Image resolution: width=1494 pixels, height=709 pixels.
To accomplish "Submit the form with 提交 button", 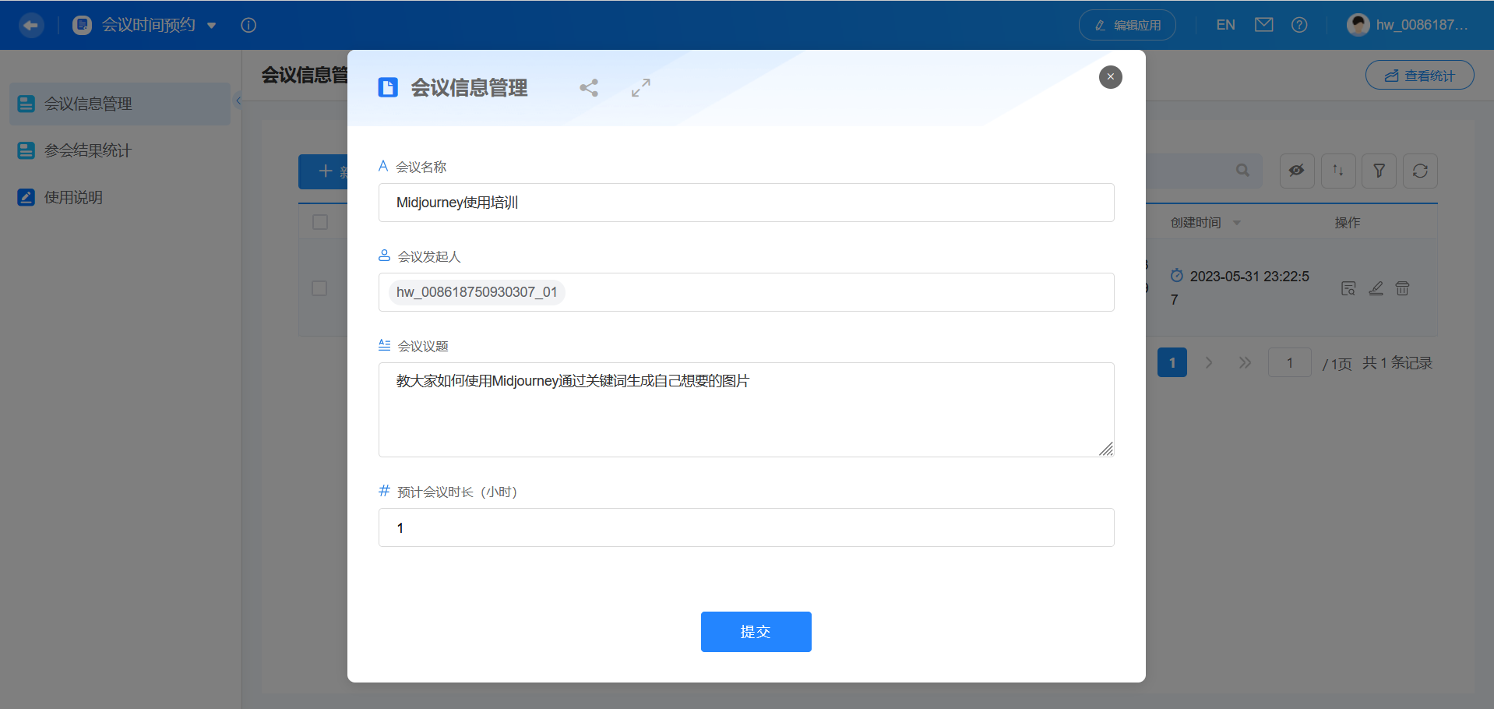I will (x=755, y=632).
